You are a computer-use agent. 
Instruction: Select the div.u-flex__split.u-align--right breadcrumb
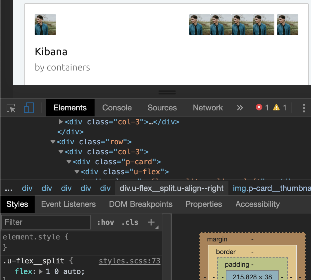click(172, 188)
